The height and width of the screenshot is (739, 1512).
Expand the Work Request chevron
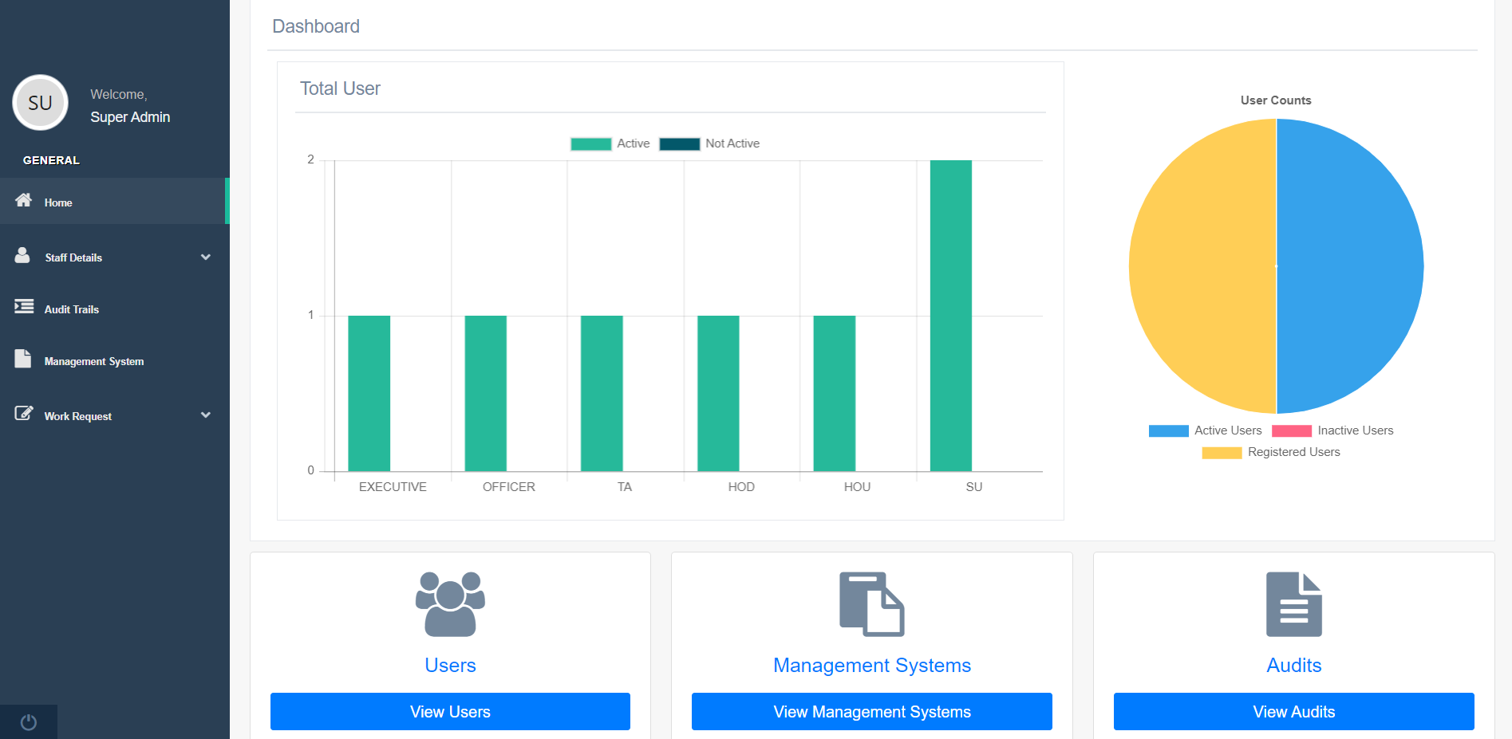[x=206, y=415]
